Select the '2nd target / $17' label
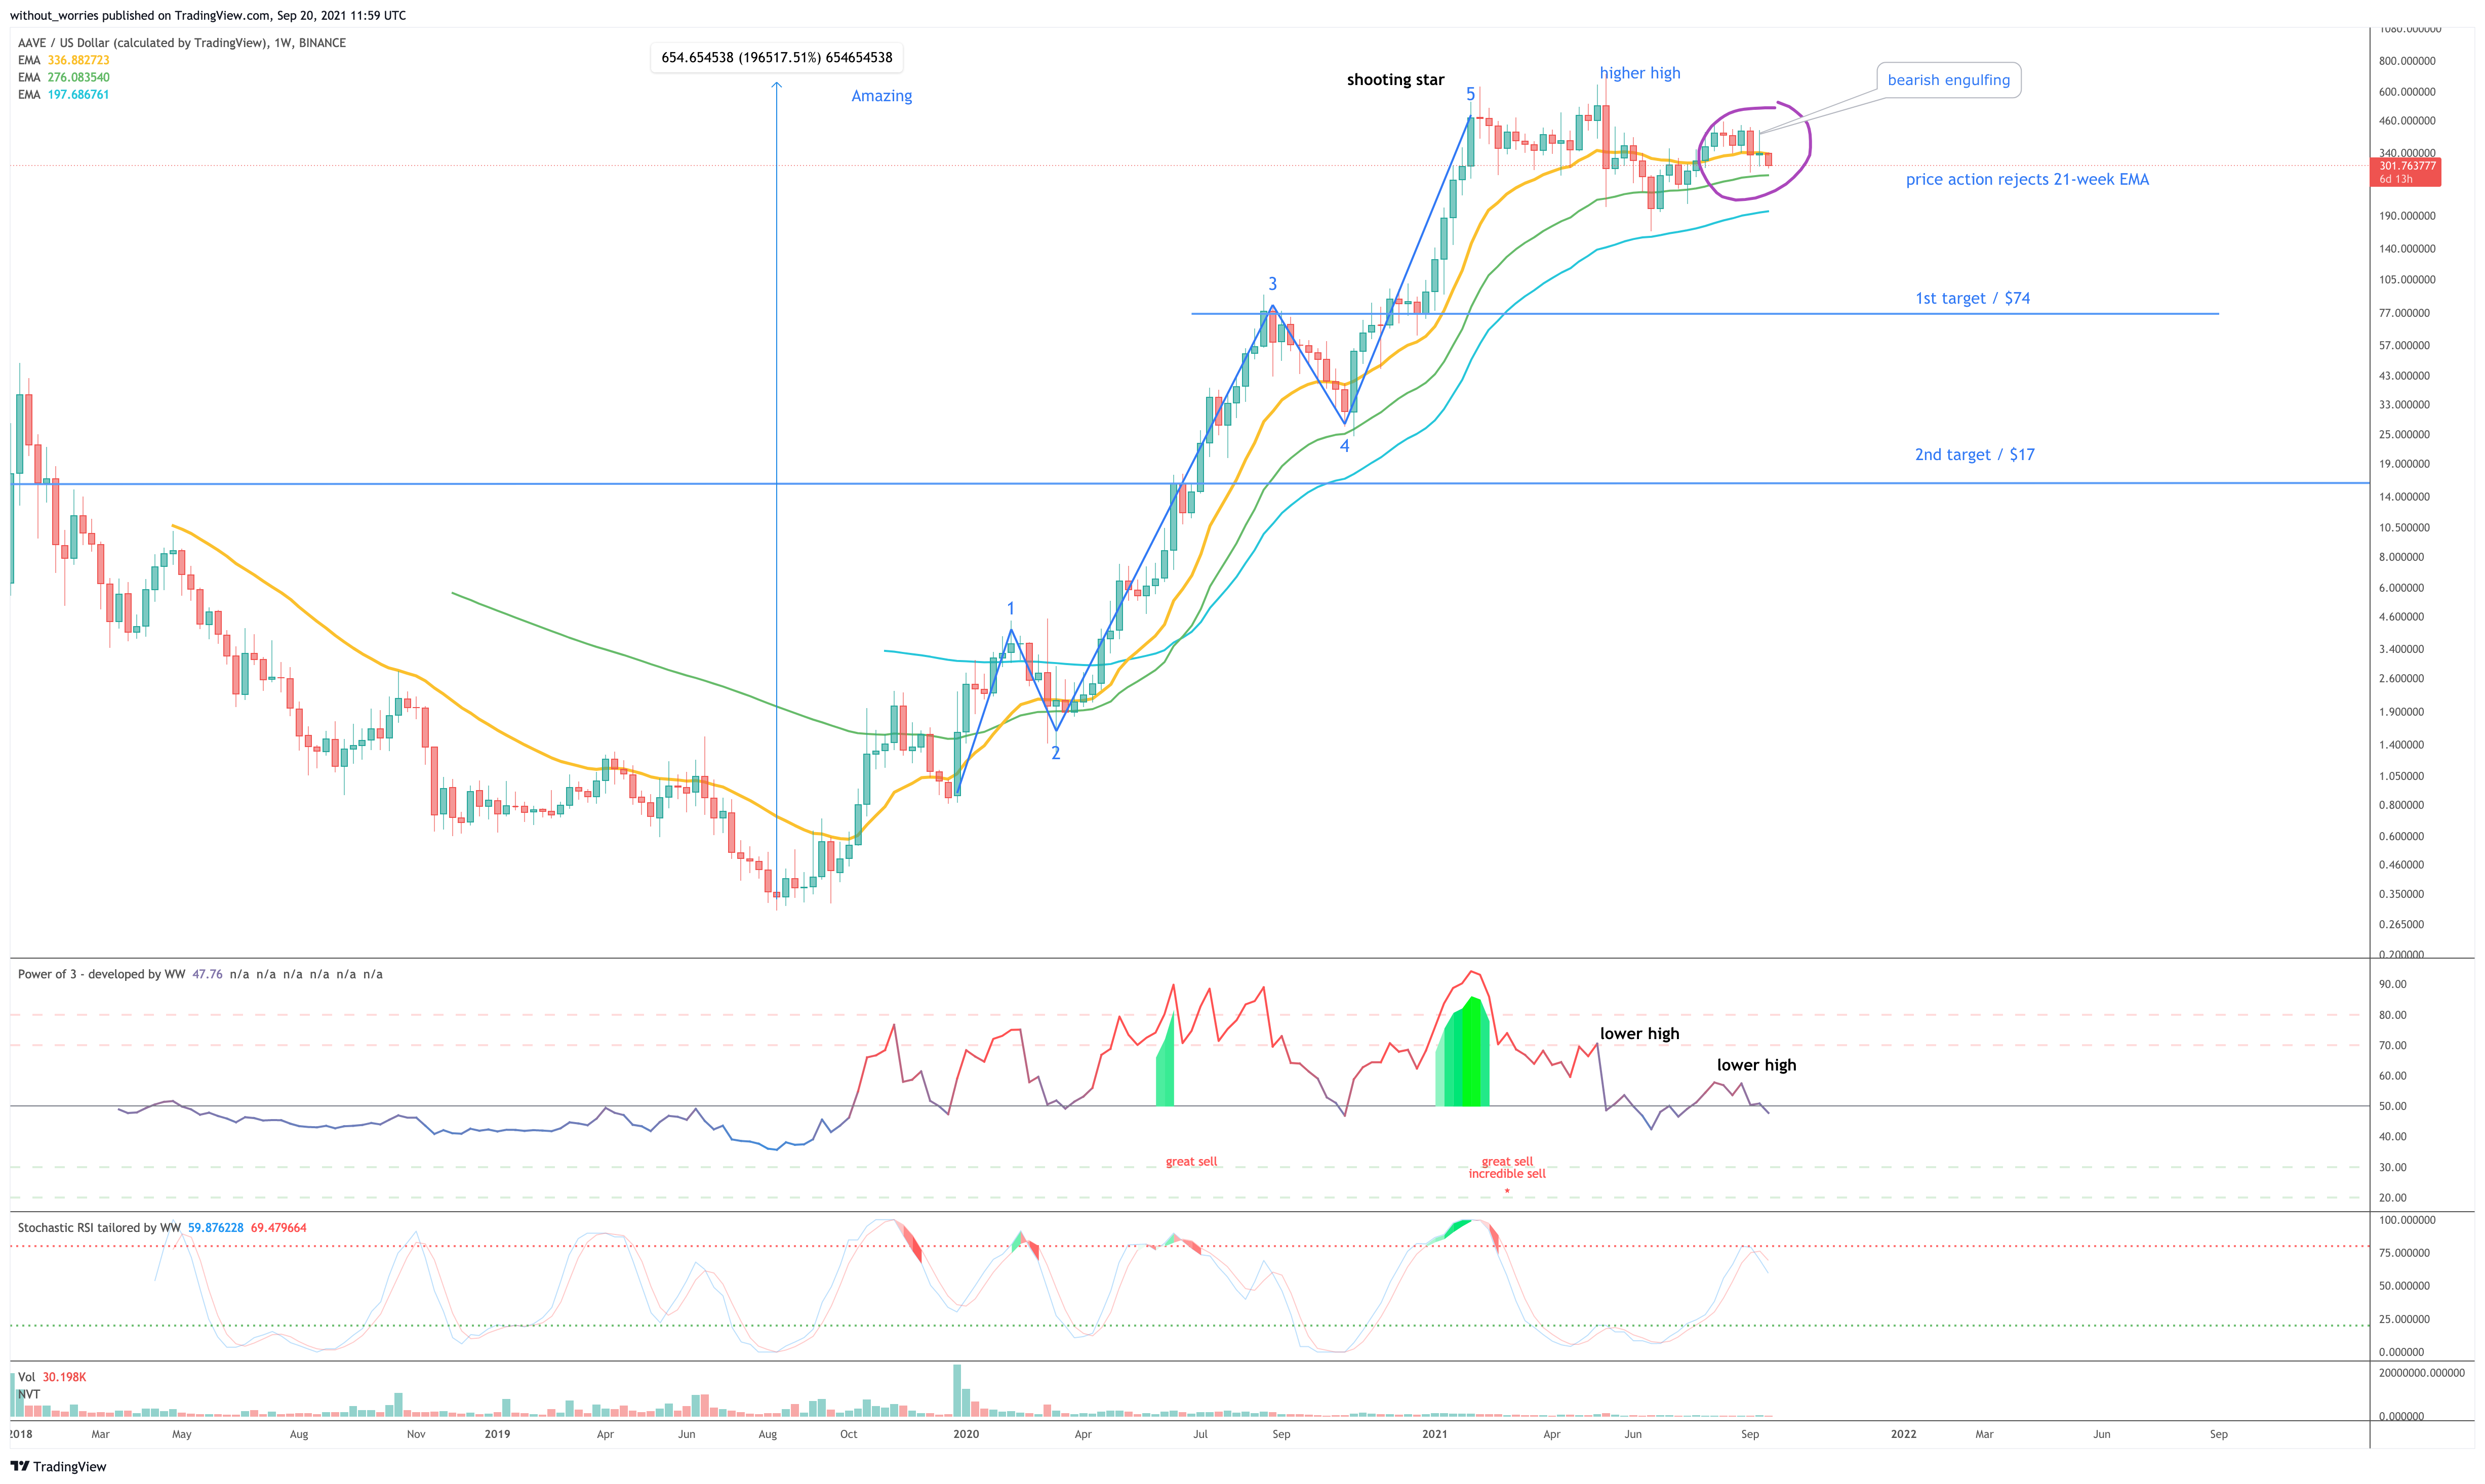Screen dimensions: 2485x1484 1974,455
